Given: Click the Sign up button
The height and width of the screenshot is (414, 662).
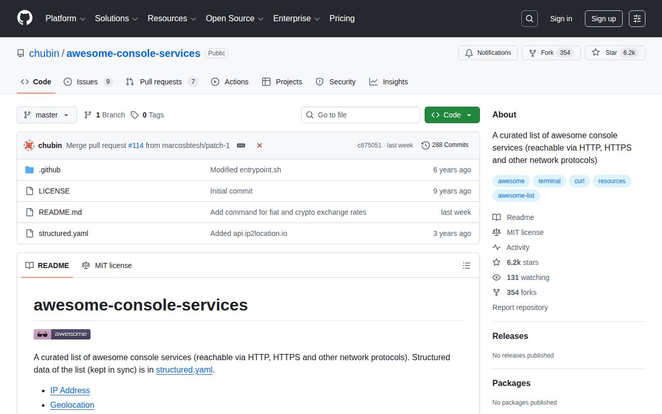Looking at the screenshot, I should click(604, 18).
